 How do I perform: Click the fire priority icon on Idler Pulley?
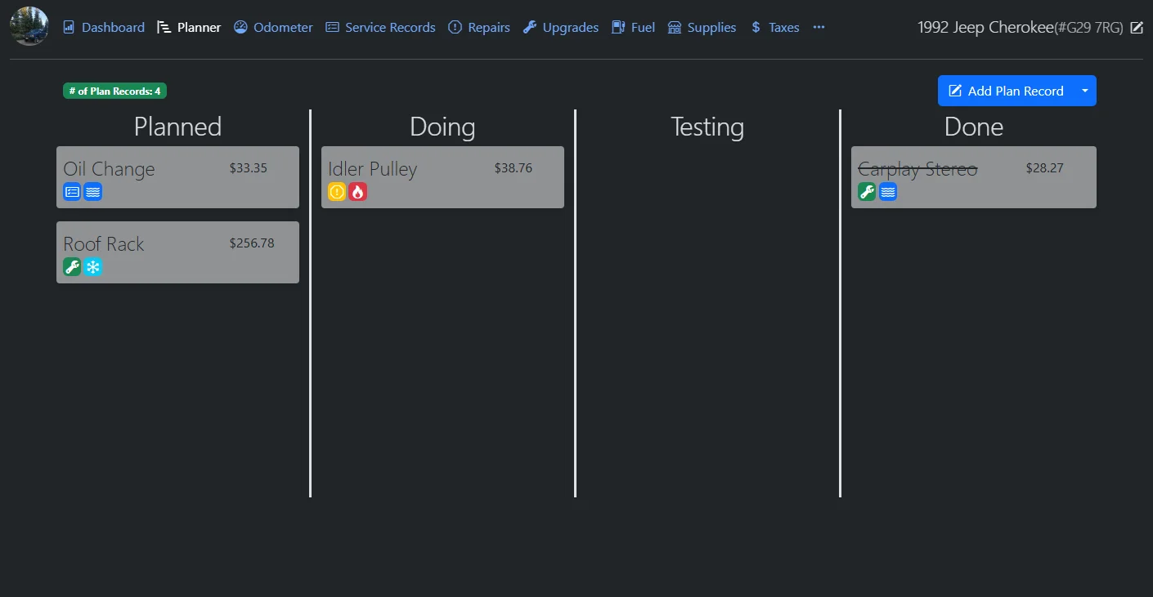pyautogui.click(x=358, y=191)
